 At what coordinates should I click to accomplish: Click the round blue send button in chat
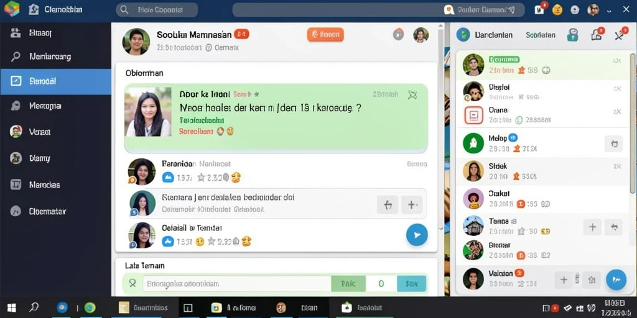point(417,235)
